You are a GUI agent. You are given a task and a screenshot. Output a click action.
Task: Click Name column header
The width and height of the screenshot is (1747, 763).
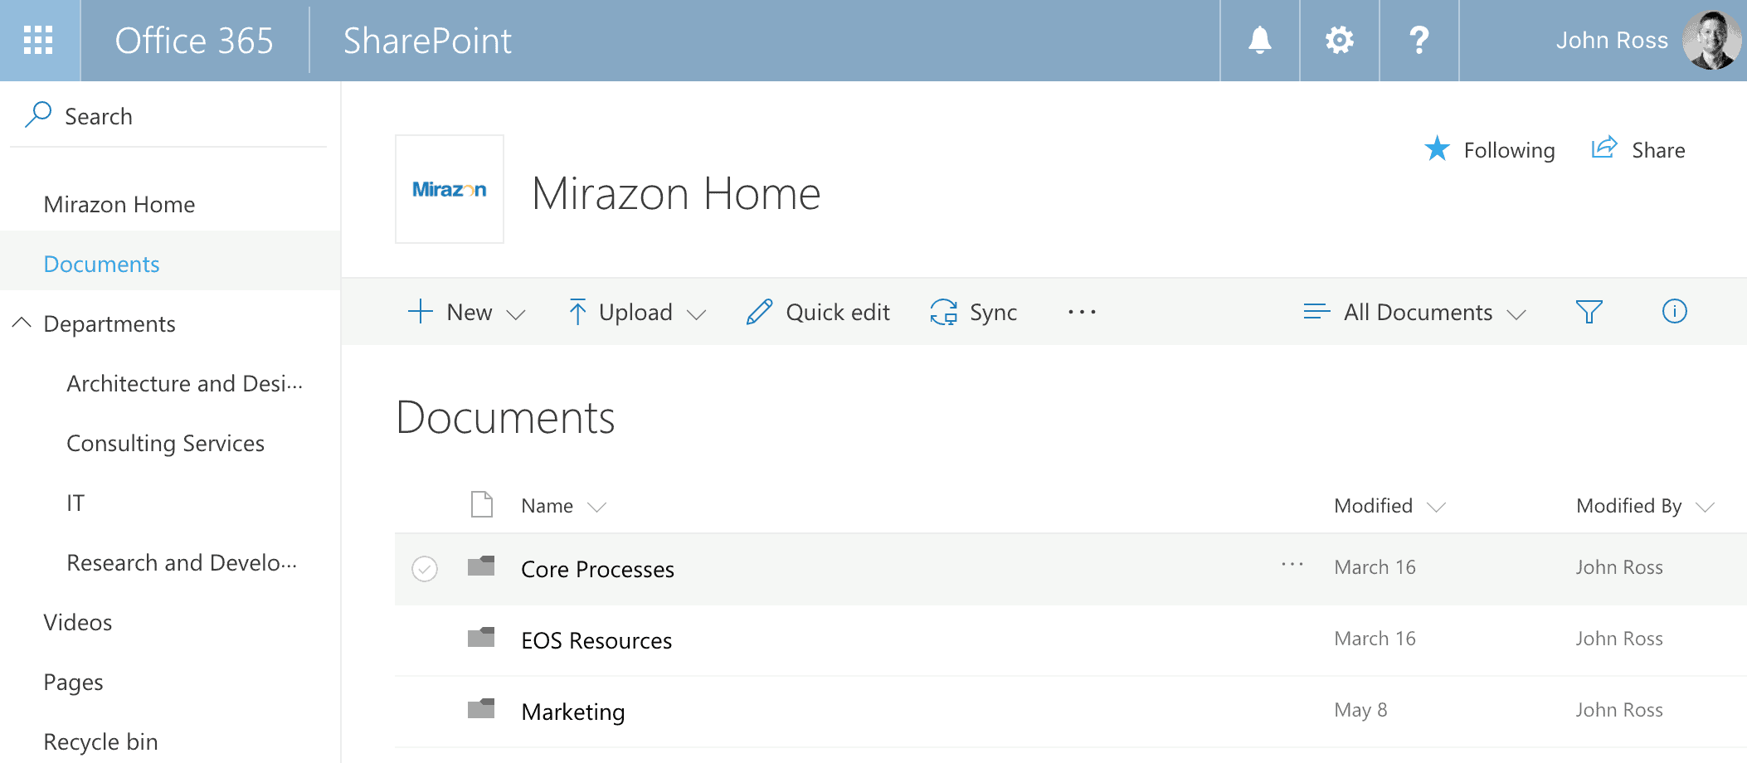coord(547,506)
